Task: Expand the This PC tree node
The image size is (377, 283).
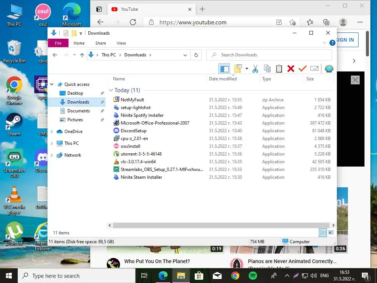Action: [x=52, y=143]
